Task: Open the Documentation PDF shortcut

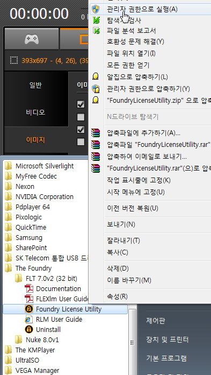Action: (59, 289)
